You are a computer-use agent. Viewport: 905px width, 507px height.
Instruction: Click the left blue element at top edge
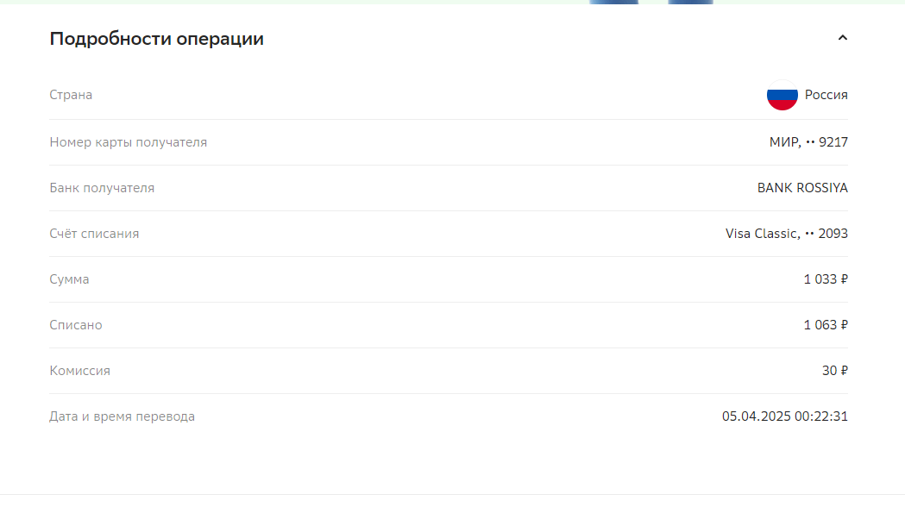pyautogui.click(x=613, y=2)
